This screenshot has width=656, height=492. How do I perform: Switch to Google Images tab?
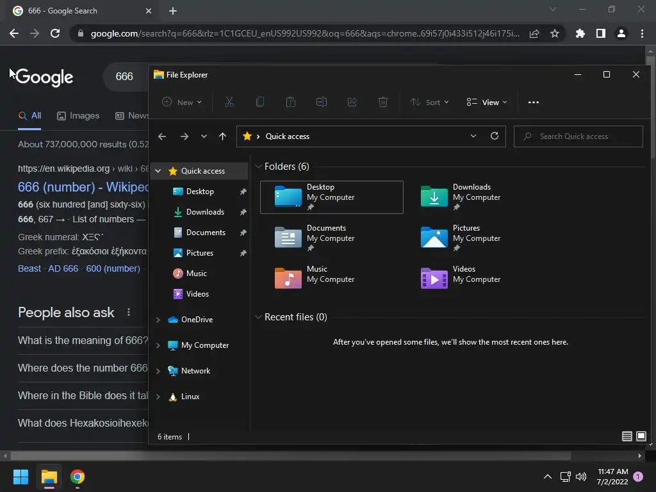click(78, 116)
